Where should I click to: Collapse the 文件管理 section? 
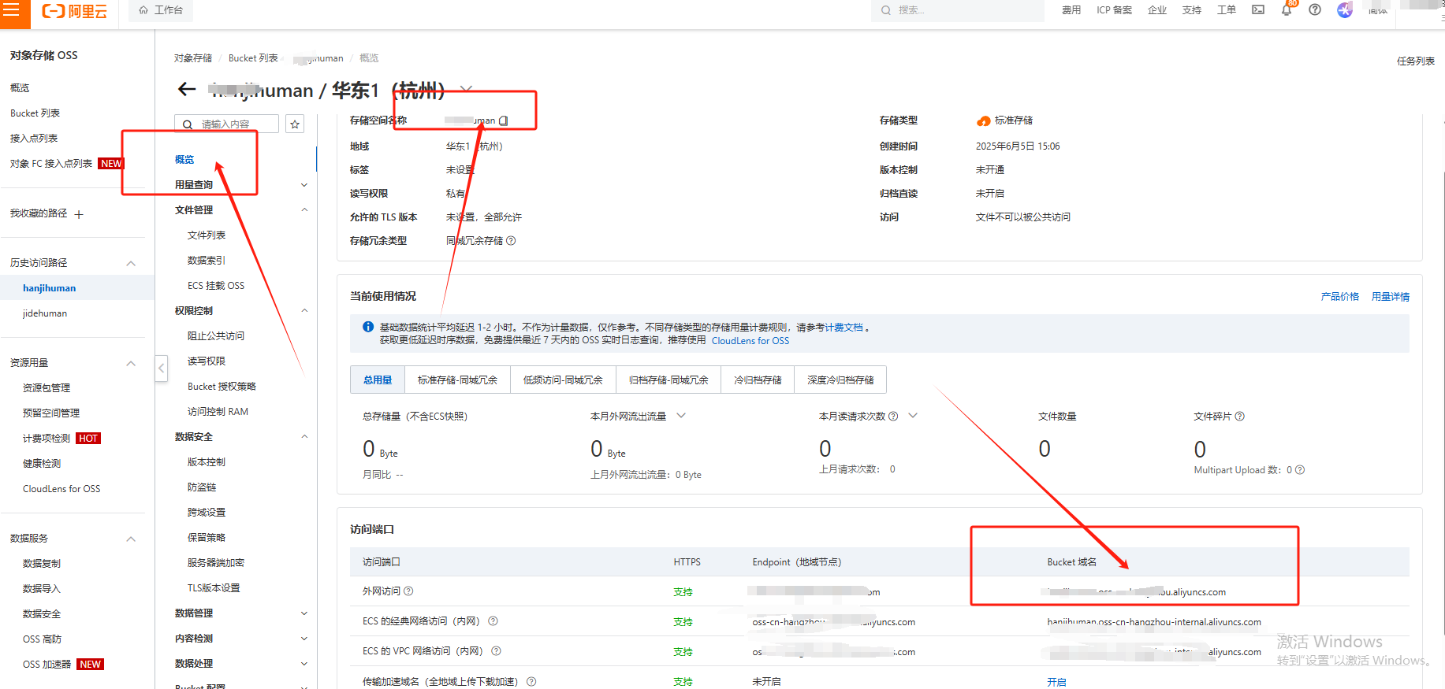pyautogui.click(x=304, y=210)
